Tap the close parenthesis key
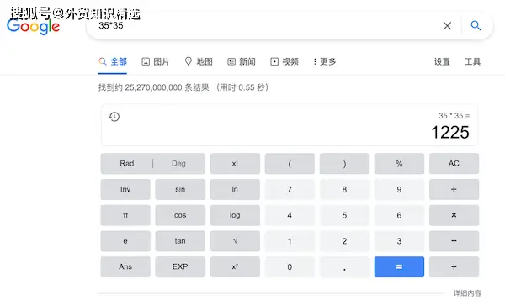 coord(344,163)
